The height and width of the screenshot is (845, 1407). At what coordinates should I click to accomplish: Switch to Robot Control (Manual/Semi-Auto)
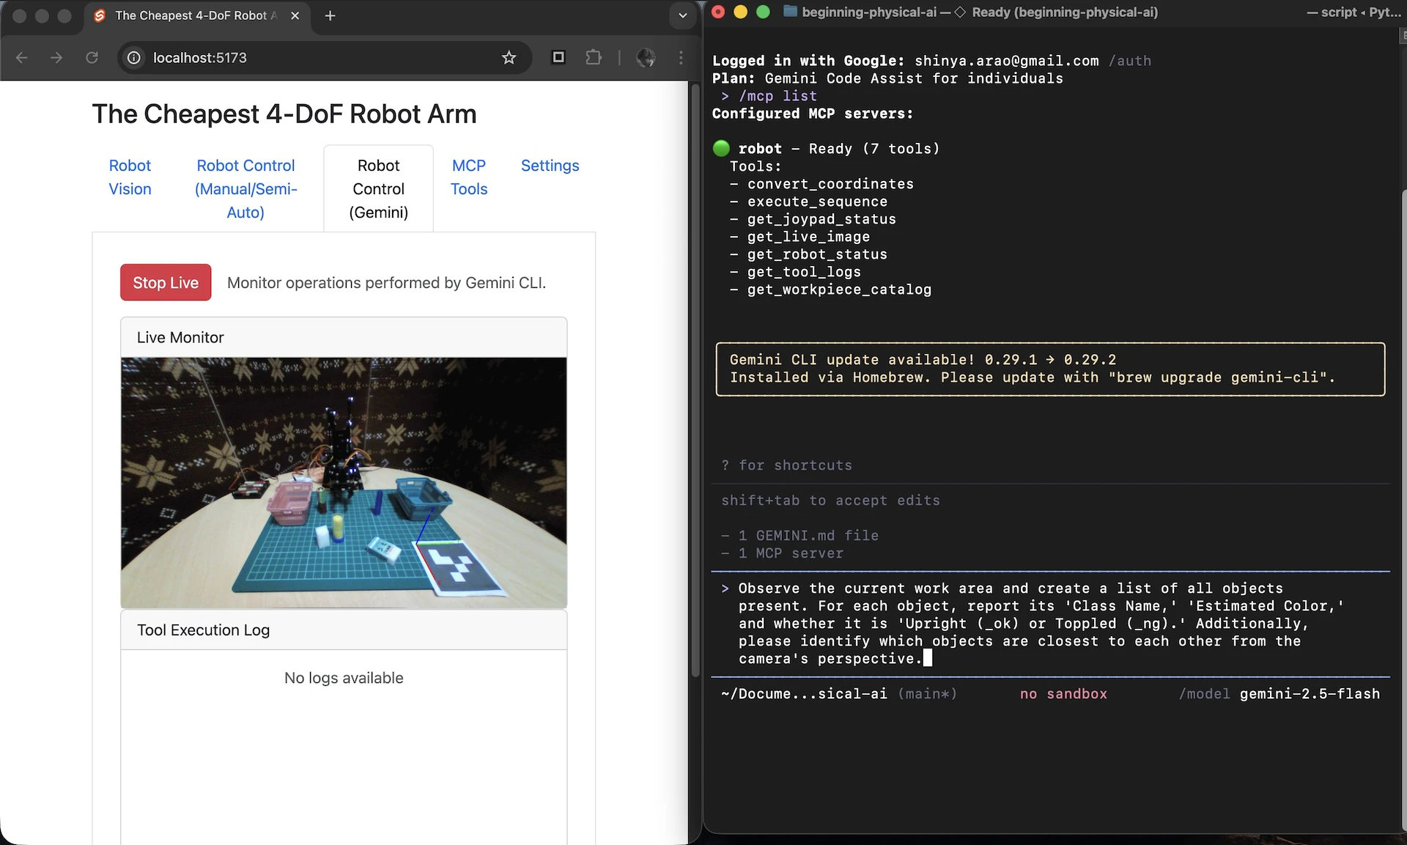point(245,189)
